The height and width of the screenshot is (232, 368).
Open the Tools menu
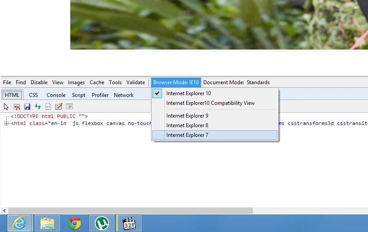(x=115, y=82)
